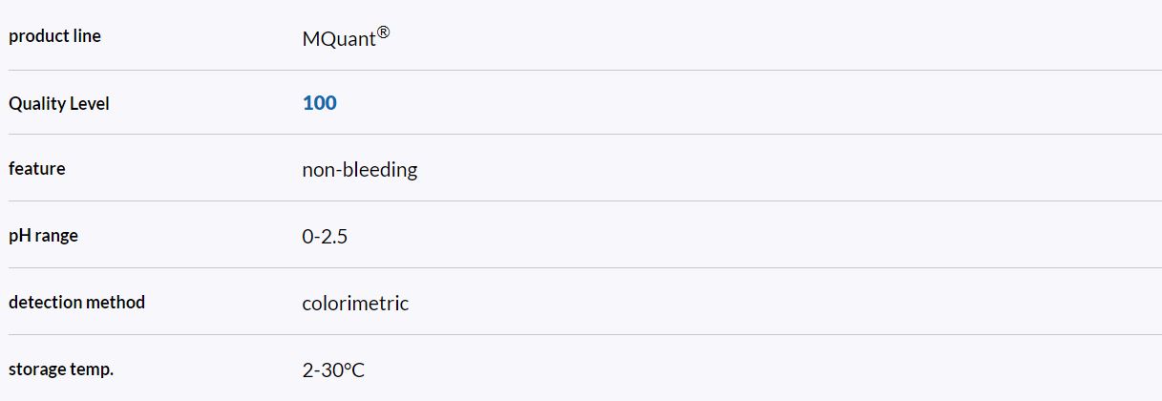This screenshot has height=401, width=1162.
Task: Click the MQuant product line value
Action: tap(338, 40)
